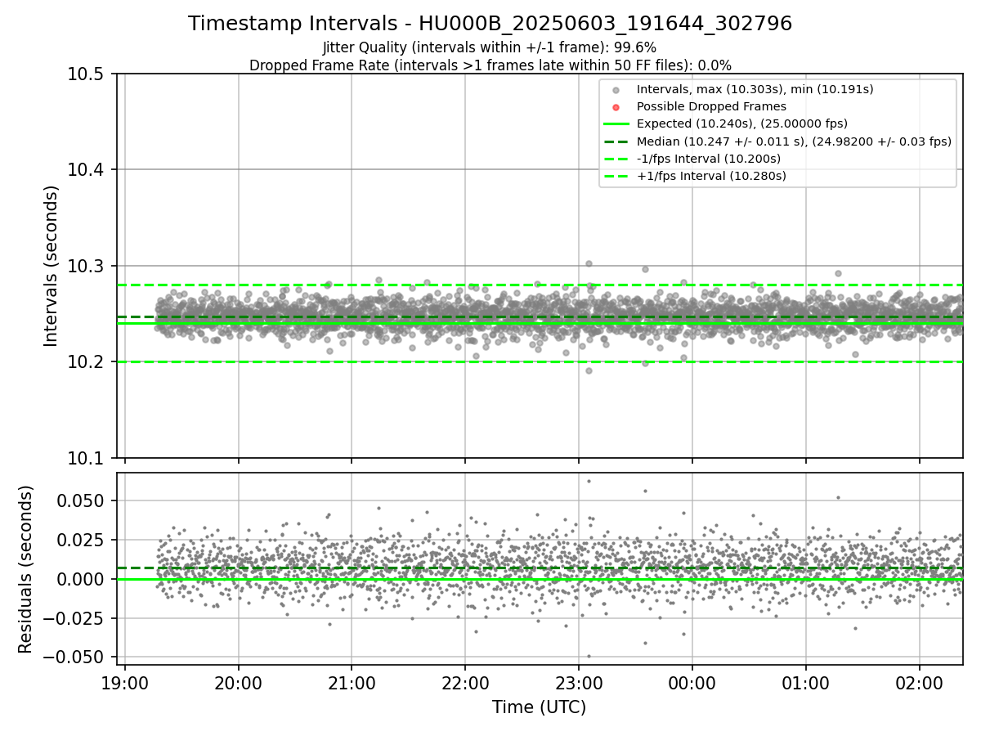Click the 23:00 tick label on time axis
Image resolution: width=981 pixels, height=736 pixels.
(579, 682)
